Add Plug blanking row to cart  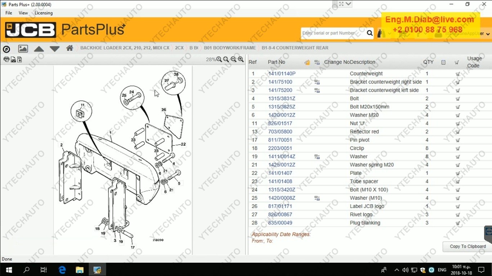[458, 223]
